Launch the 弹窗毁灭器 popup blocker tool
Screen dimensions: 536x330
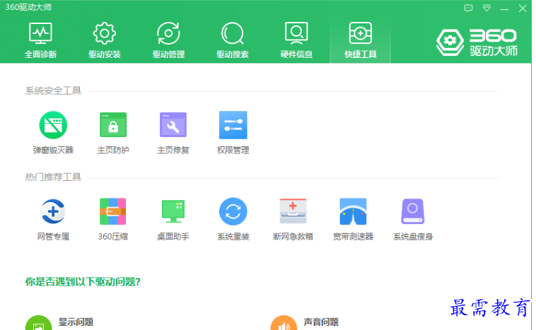(x=53, y=133)
